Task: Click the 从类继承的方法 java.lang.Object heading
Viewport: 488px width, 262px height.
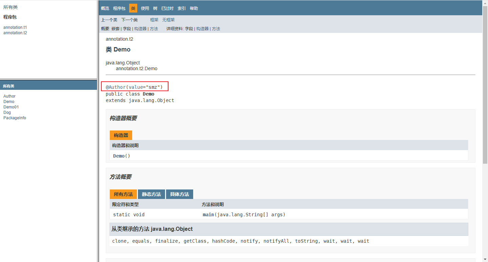Action: 152,229
